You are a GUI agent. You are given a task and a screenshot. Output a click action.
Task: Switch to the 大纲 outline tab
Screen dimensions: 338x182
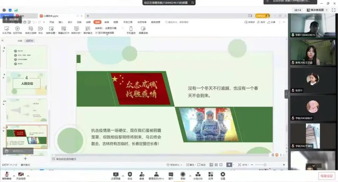pyautogui.click(x=20, y=41)
